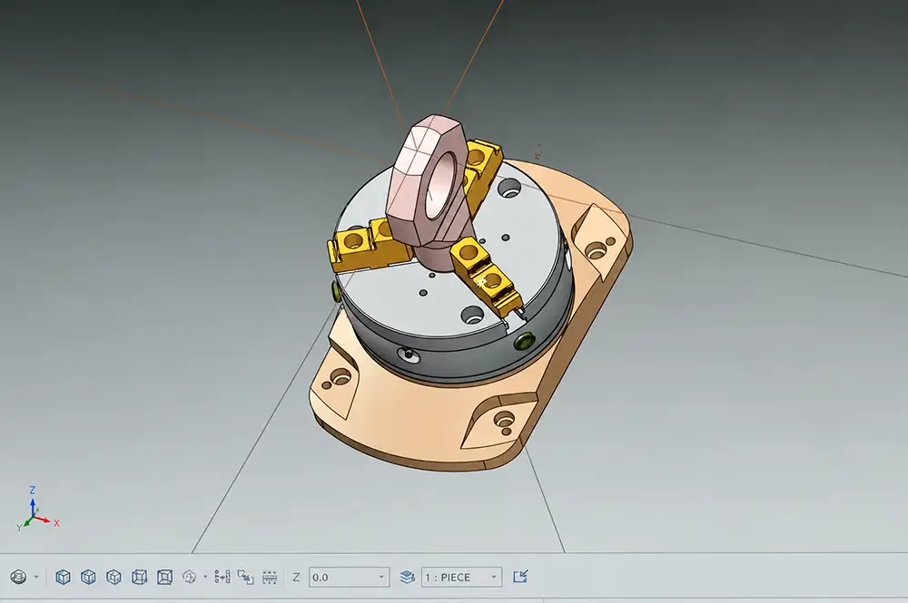The height and width of the screenshot is (603, 908).
Task: Select the first shaded cube view icon
Action: (x=64, y=577)
